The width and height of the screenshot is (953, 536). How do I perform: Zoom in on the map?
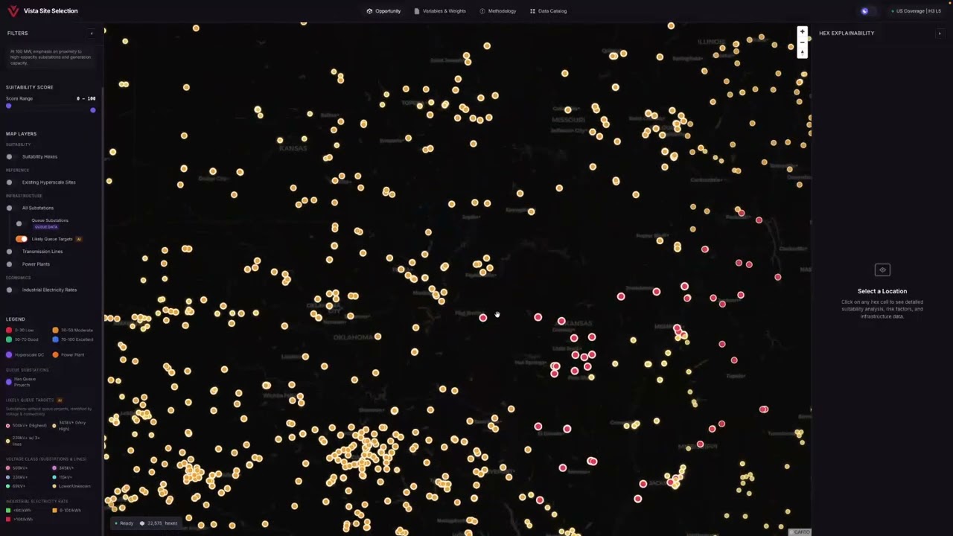tap(802, 32)
